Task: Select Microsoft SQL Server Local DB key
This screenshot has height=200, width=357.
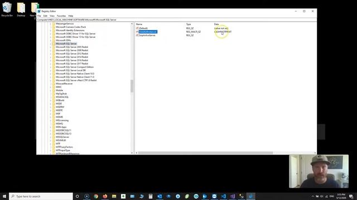Action: pyautogui.click(x=71, y=71)
